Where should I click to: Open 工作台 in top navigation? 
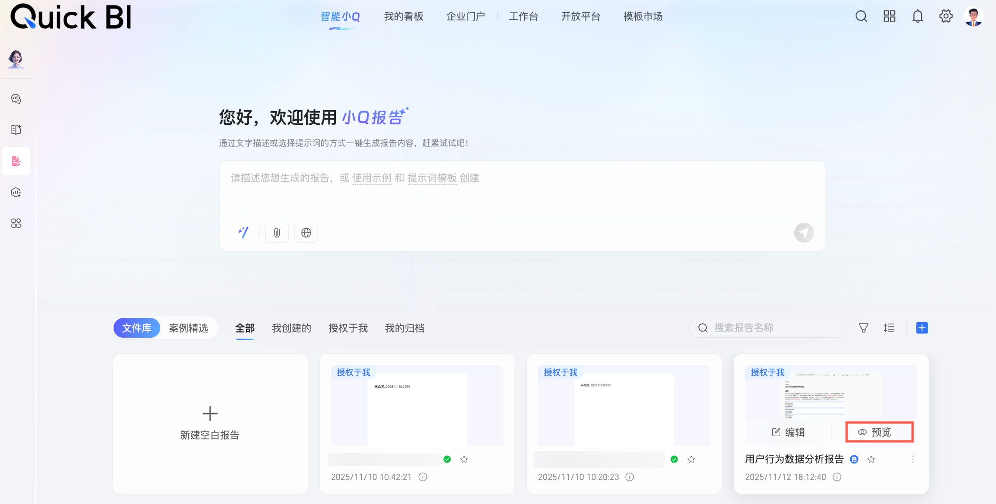pyautogui.click(x=523, y=16)
